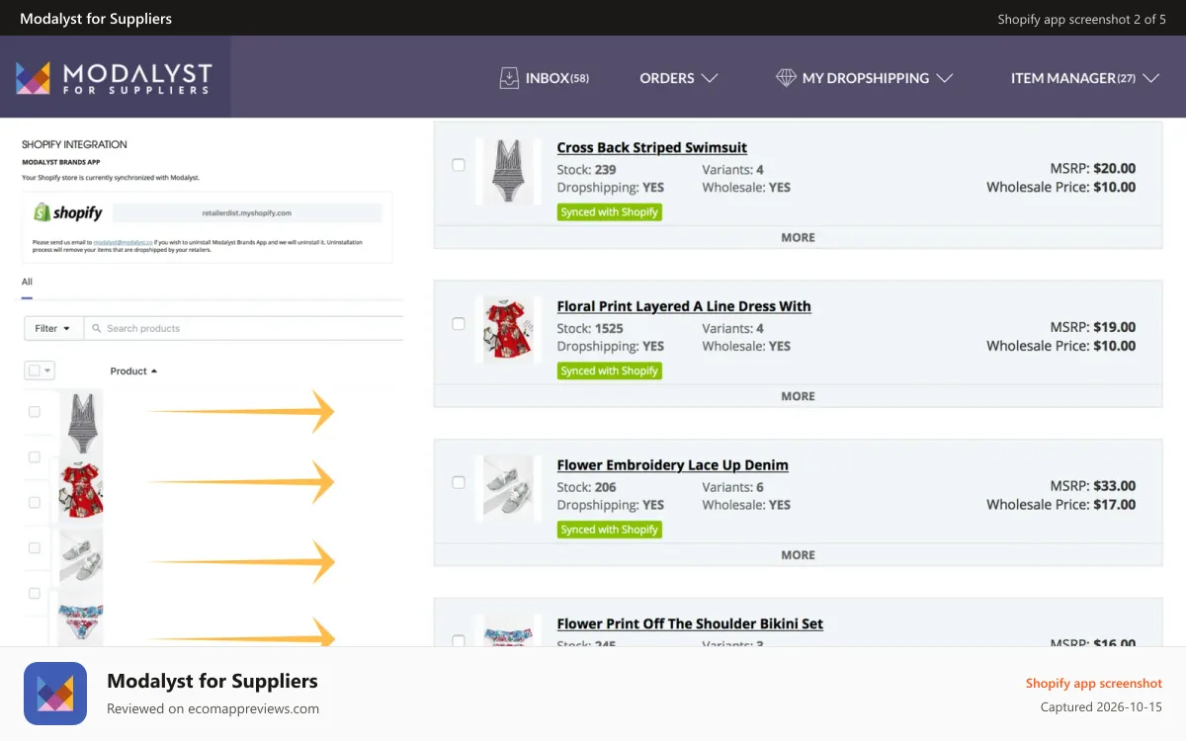Viewport: 1186px width, 741px height.
Task: Click the Modalyst for Suppliers logo
Action: [x=115, y=78]
